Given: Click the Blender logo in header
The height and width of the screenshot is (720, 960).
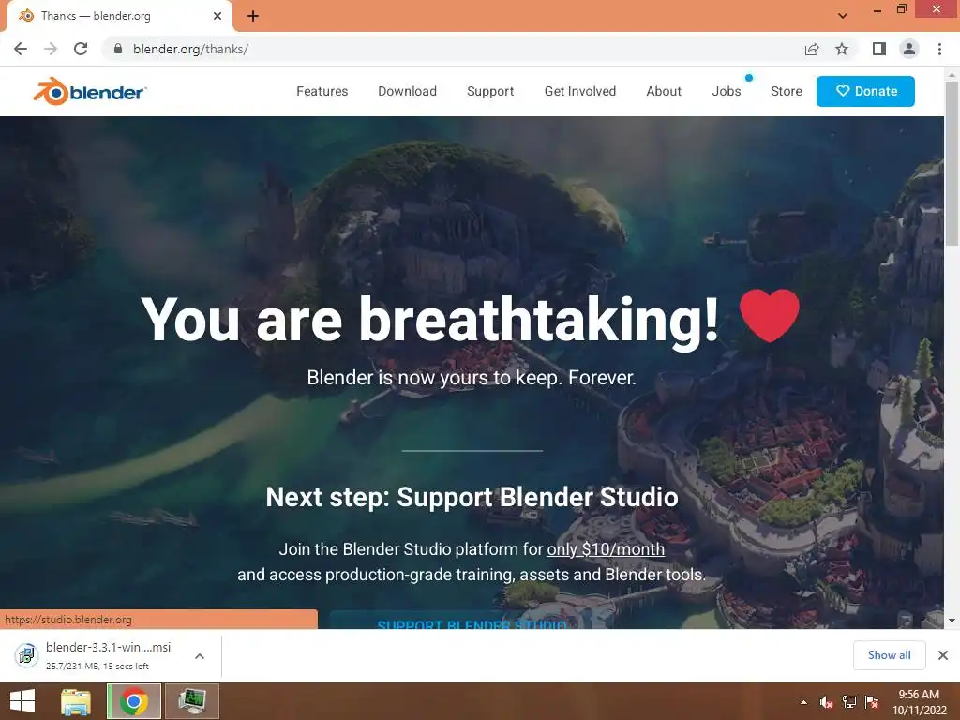Looking at the screenshot, I should (89, 91).
